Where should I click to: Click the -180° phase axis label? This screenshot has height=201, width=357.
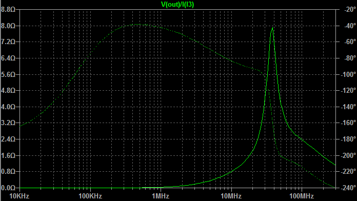(x=348, y=139)
